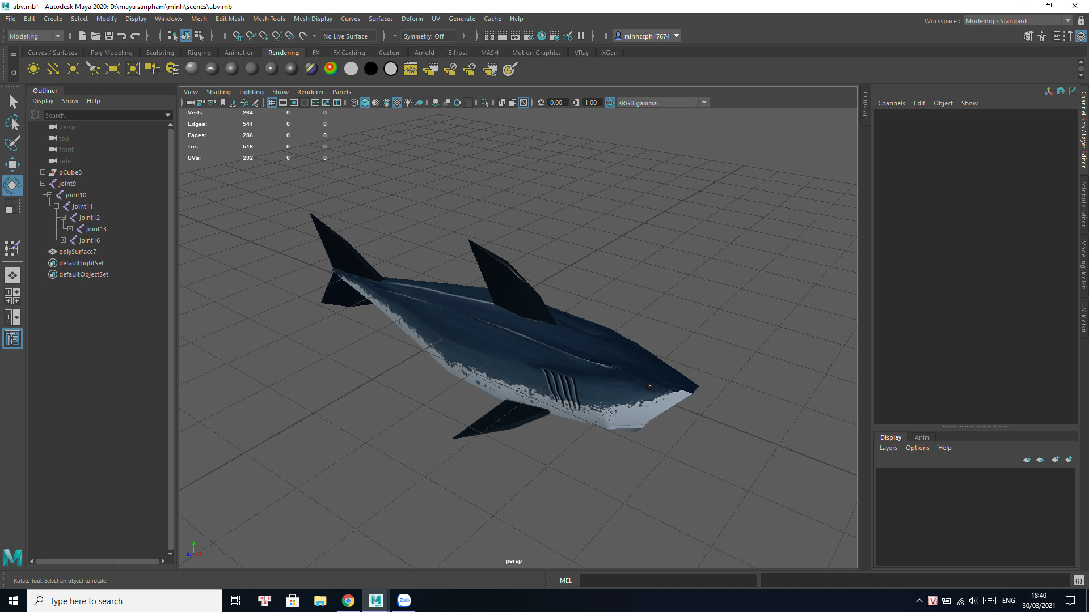Click the No Live Surface button
The height and width of the screenshot is (612, 1089).
click(x=347, y=36)
